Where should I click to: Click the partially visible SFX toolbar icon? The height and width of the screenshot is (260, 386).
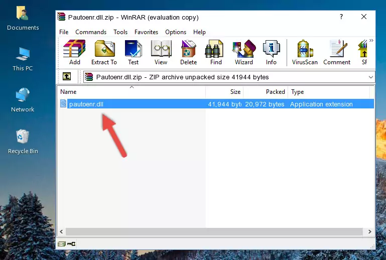coord(363,52)
